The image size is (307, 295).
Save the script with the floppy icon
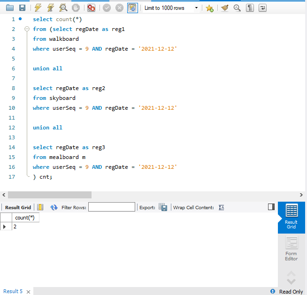[x=23, y=8]
